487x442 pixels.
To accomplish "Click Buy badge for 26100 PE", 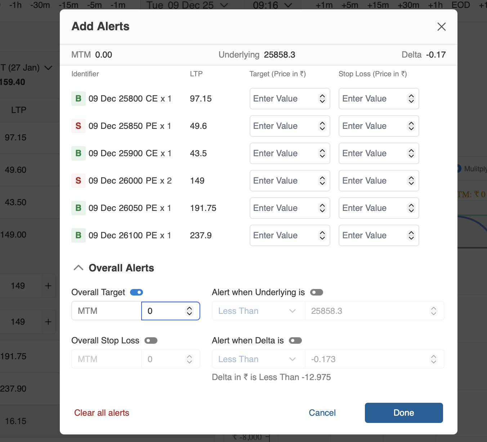I will (78, 235).
